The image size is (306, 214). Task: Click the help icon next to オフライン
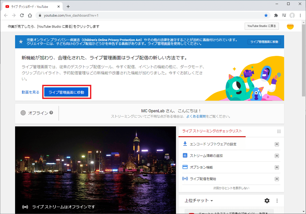[51, 113]
